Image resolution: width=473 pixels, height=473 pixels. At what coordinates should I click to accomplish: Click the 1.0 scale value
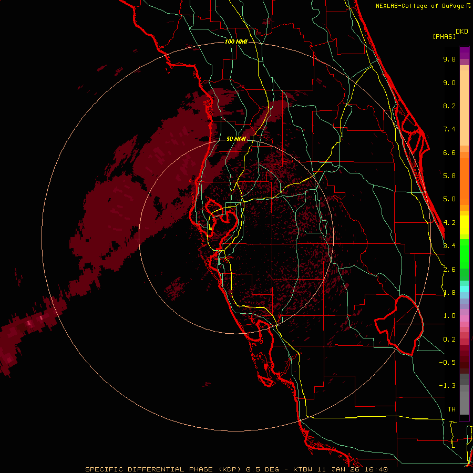pyautogui.click(x=449, y=316)
